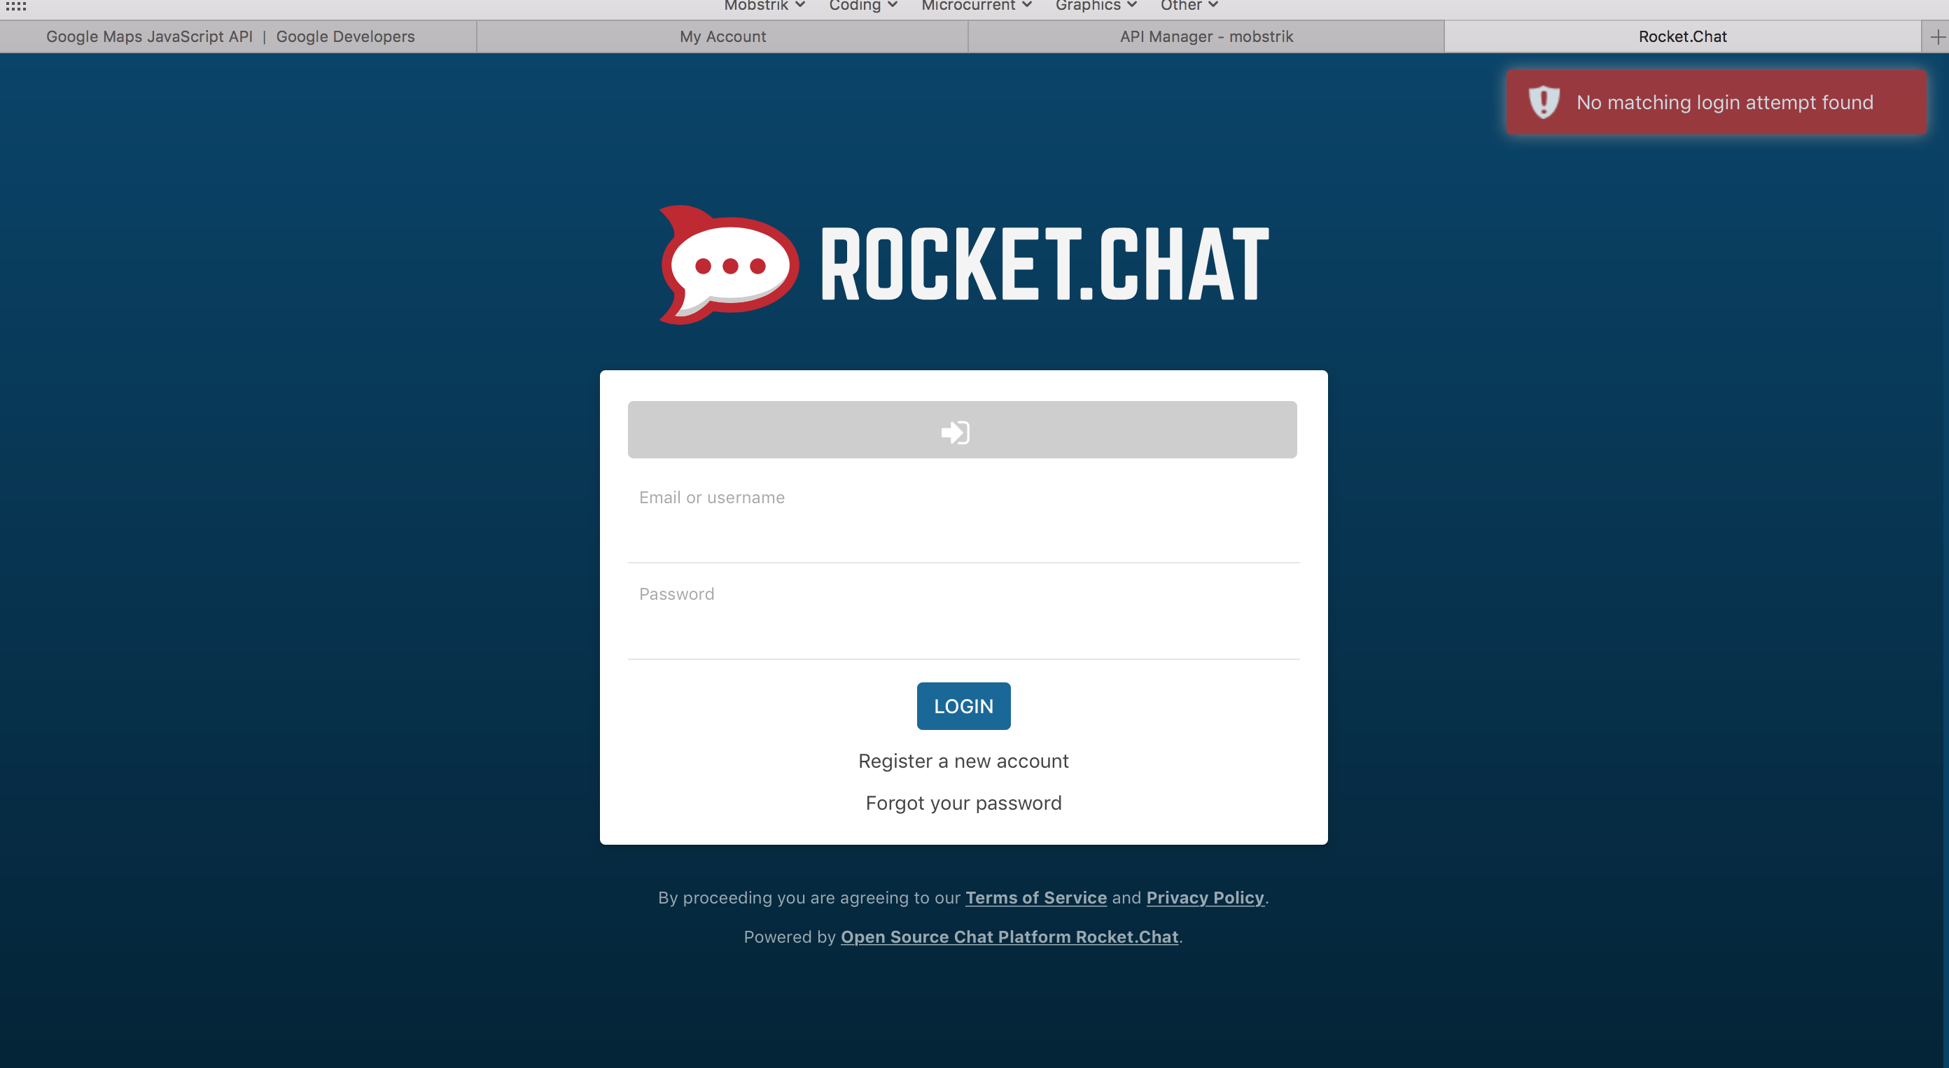Open new tab with plus icon
The height and width of the screenshot is (1068, 1949).
[x=1937, y=36]
